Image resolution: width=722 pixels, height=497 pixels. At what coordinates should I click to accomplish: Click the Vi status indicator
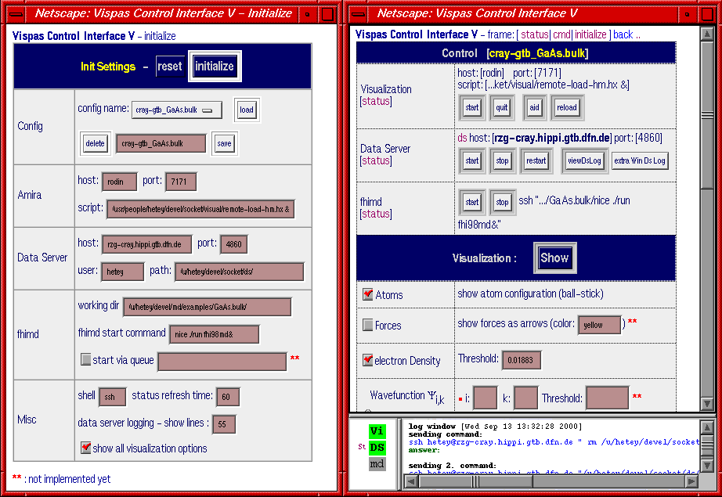[377, 431]
